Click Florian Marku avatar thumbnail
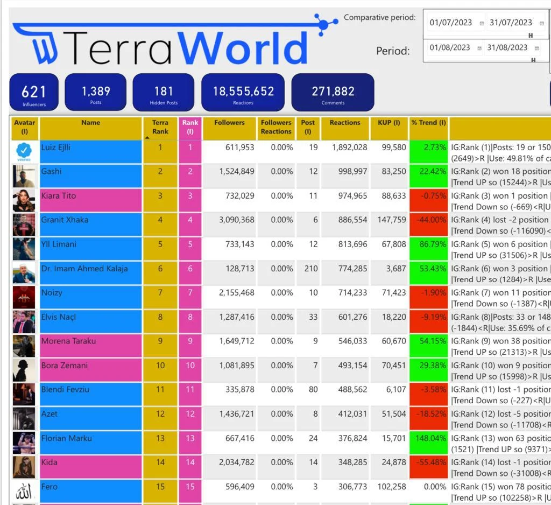The width and height of the screenshot is (551, 505). (x=24, y=443)
